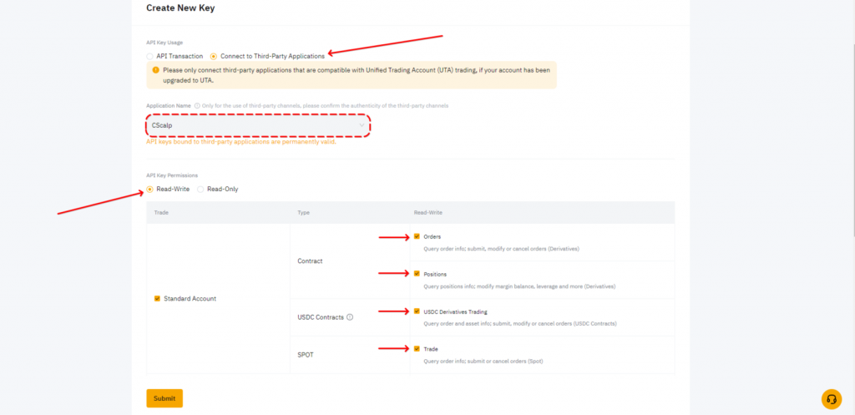Choose Connect to Third-Party Applications option

[x=214, y=56]
